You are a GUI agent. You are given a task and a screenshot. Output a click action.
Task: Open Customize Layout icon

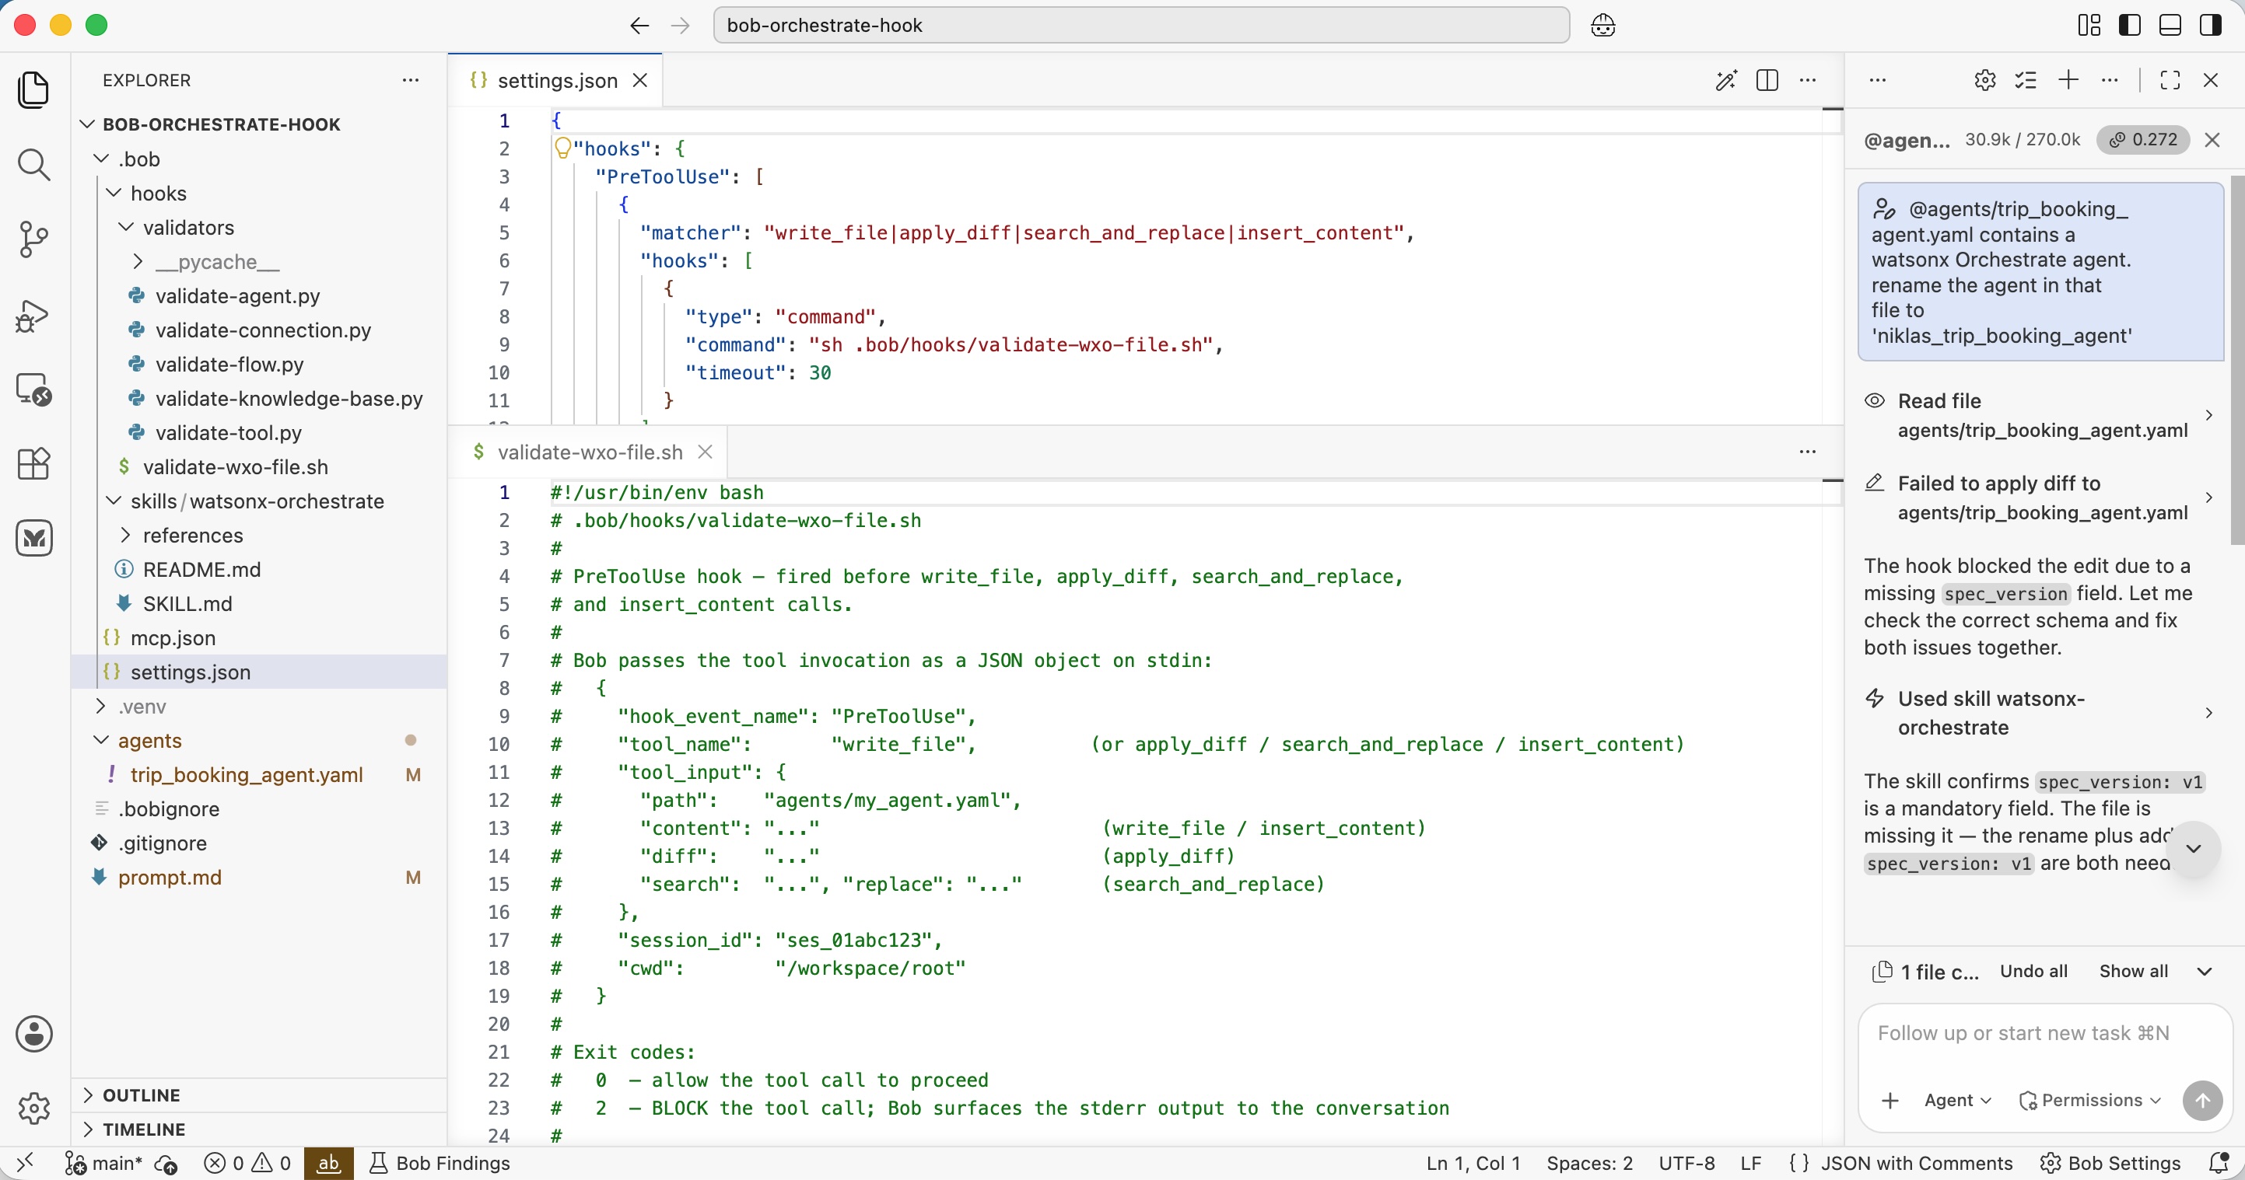[x=2089, y=25]
